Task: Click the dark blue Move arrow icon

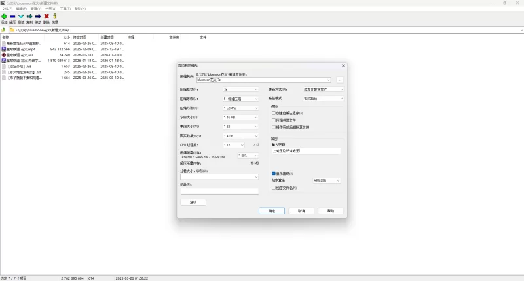Action: coord(38,16)
